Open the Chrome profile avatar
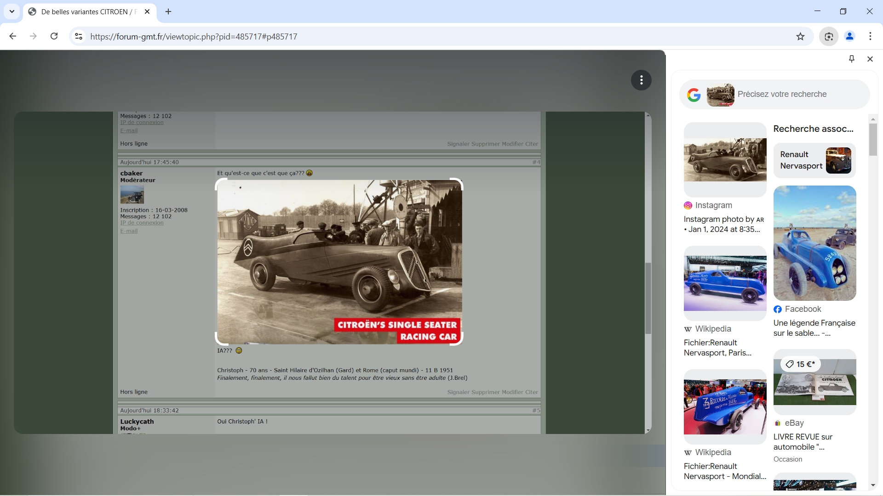The image size is (883, 496). coord(849,36)
